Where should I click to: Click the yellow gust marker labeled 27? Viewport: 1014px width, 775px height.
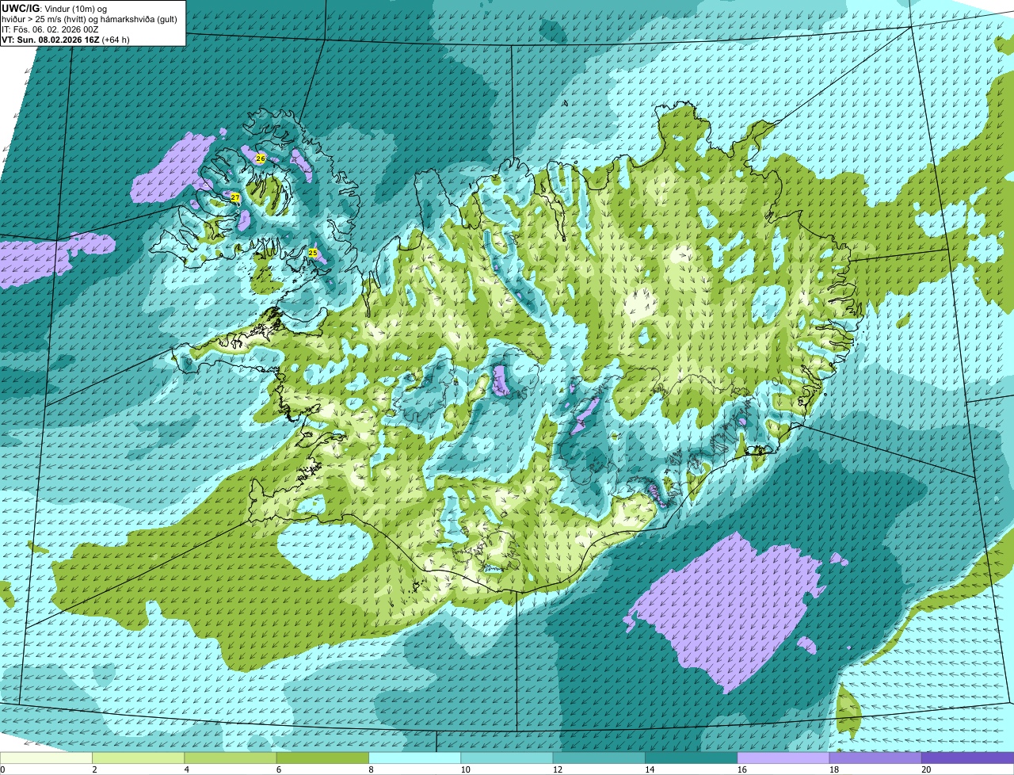(x=235, y=197)
